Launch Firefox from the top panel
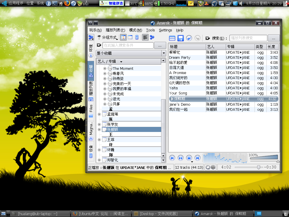The image size is (289, 217). 67,3
